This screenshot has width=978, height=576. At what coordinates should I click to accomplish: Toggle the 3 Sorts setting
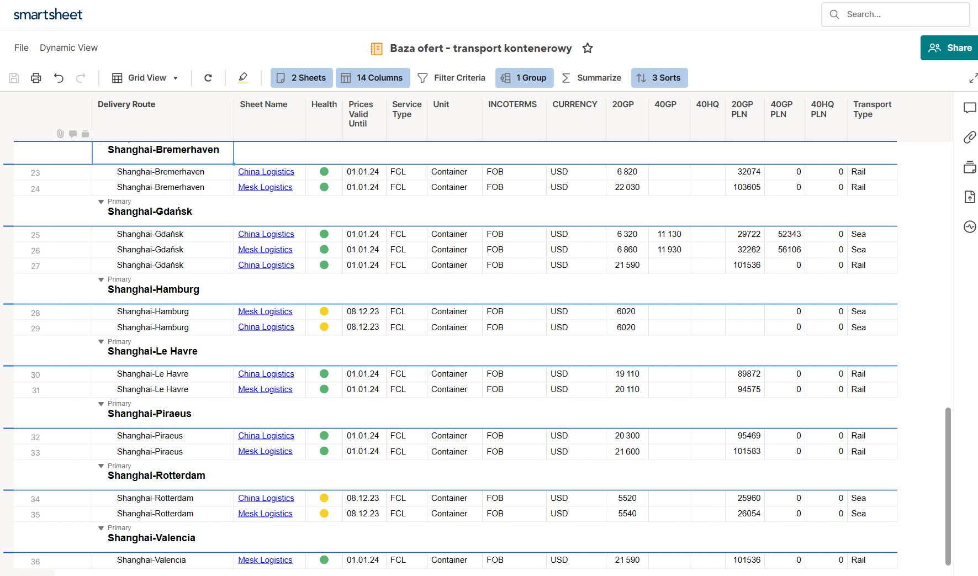pos(659,78)
